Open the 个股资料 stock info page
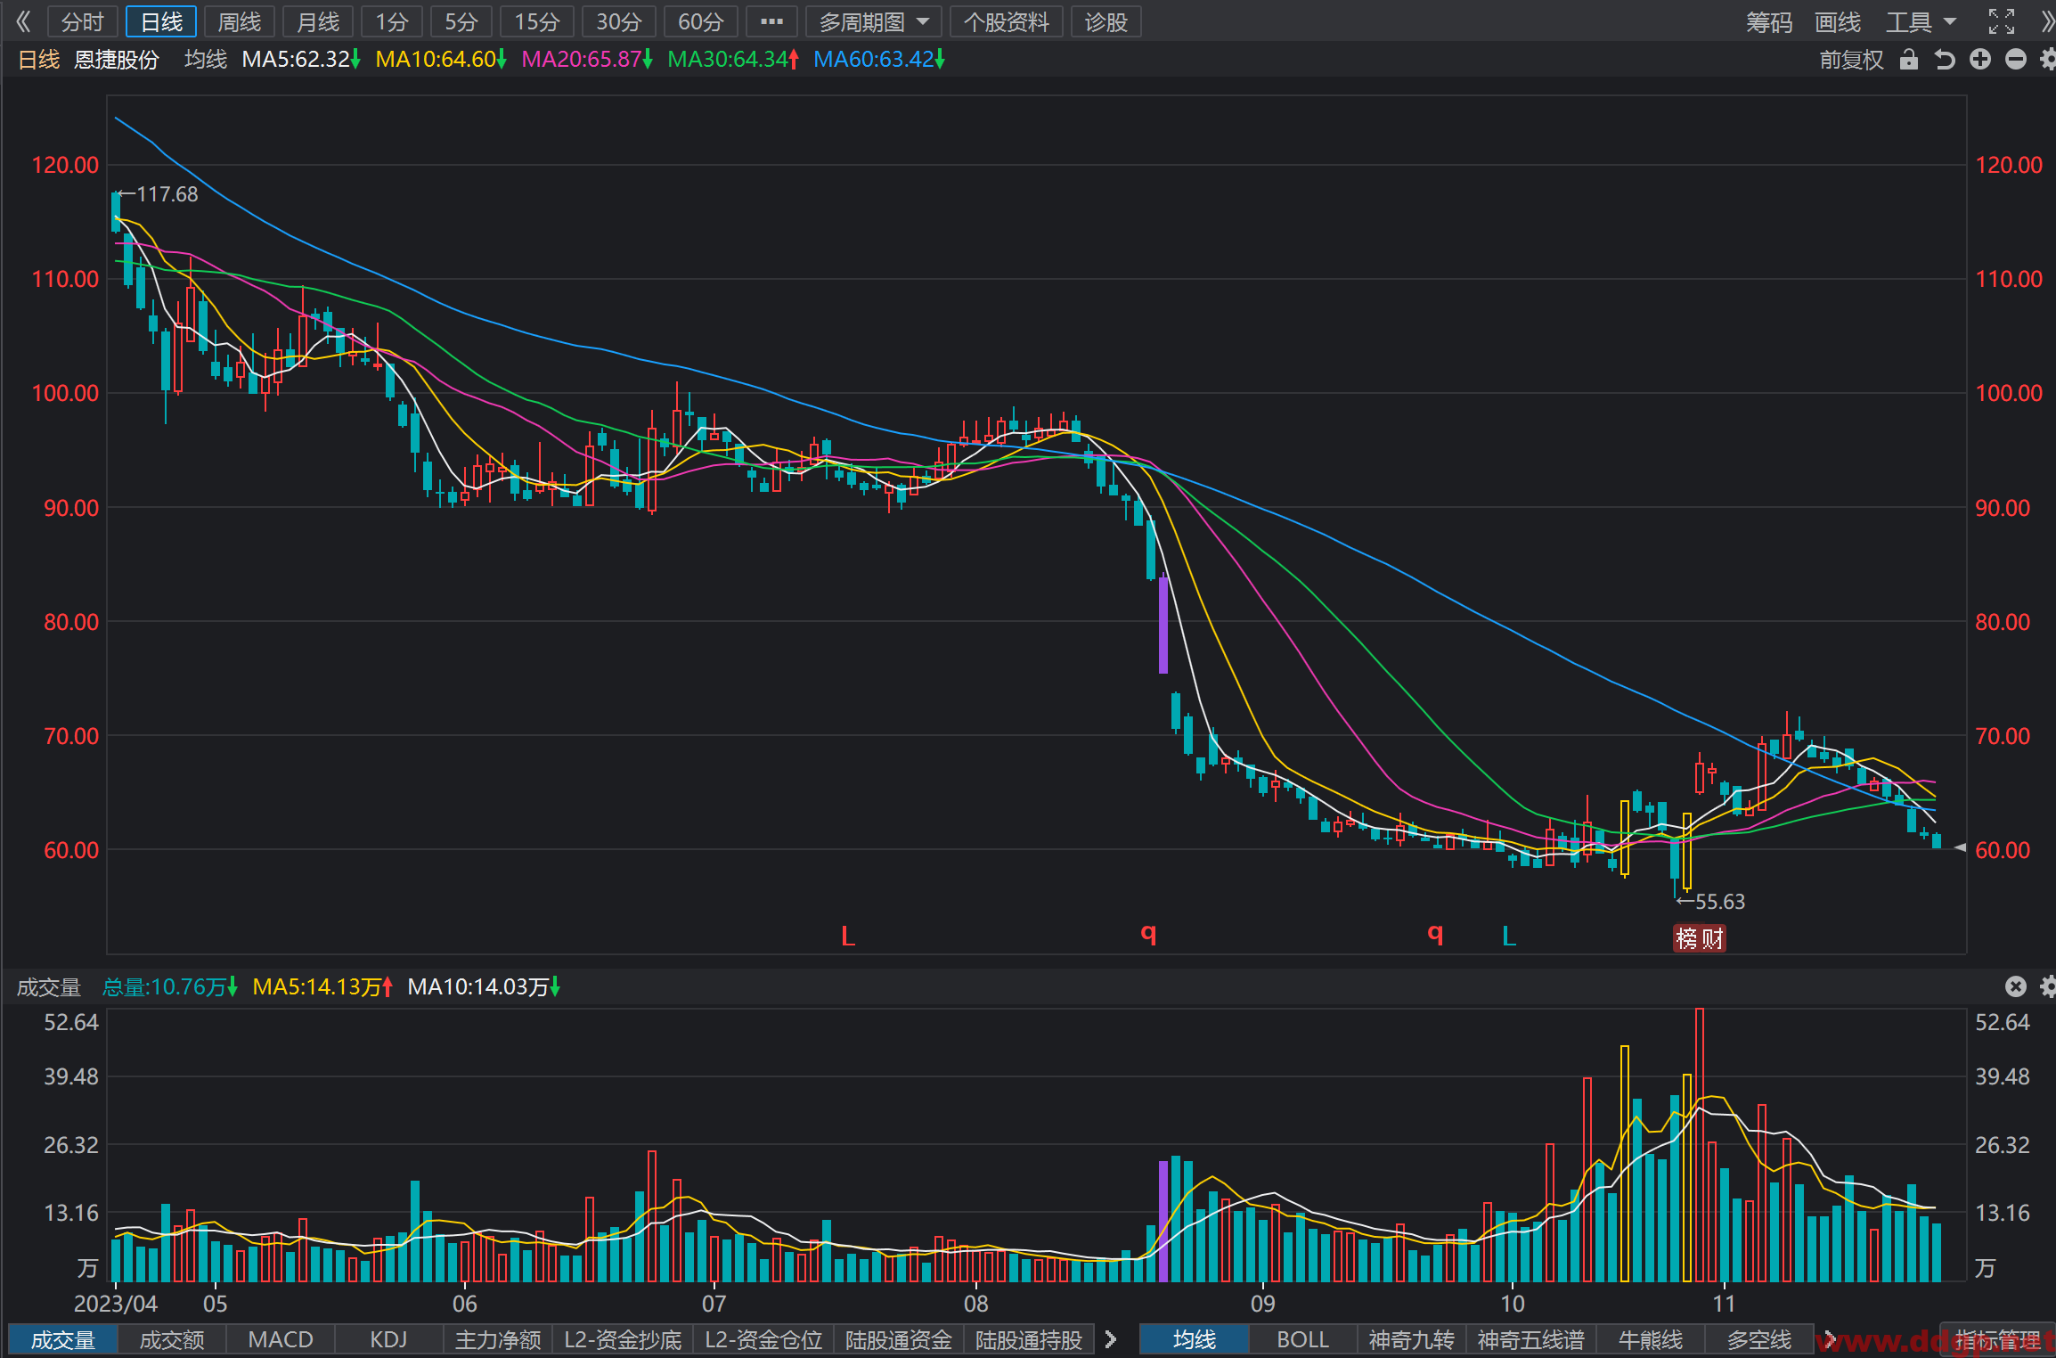 [x=1007, y=22]
